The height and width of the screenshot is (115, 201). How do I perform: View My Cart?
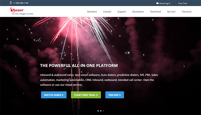[171, 11]
